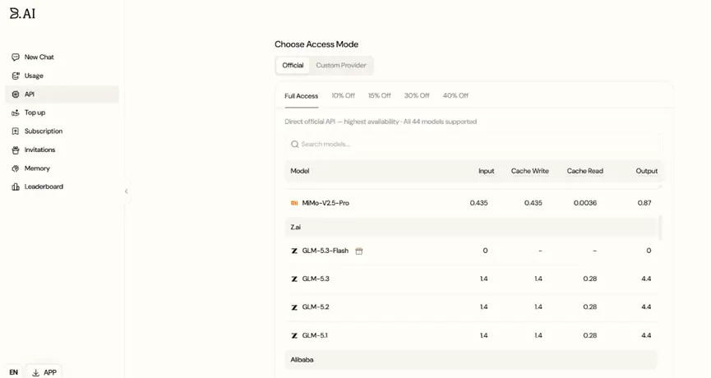Click GLM-5.2 cache read value 0.28
This screenshot has width=711, height=378.
coord(590,307)
